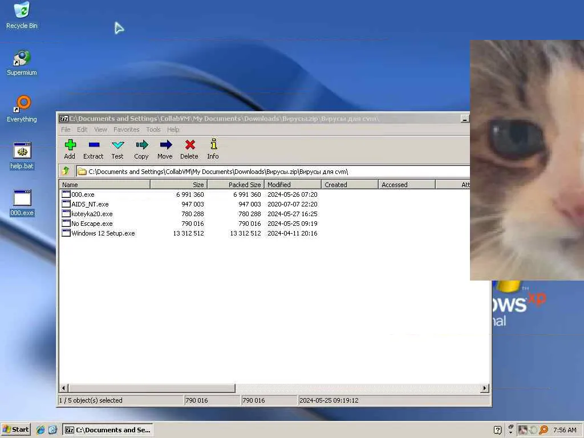The image size is (584, 438).
Task: Click modified date "2024-04-11 20:16"
Action: (293, 233)
